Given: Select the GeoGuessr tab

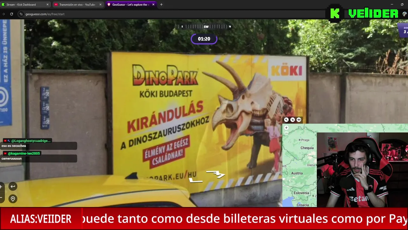Looking at the screenshot, I should pos(131,4).
